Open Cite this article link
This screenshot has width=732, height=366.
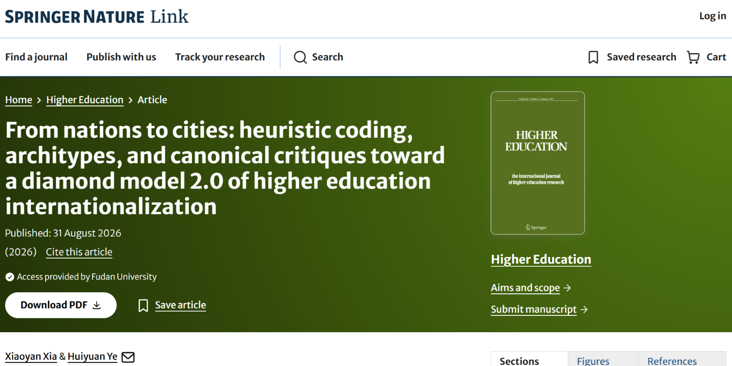[79, 252]
